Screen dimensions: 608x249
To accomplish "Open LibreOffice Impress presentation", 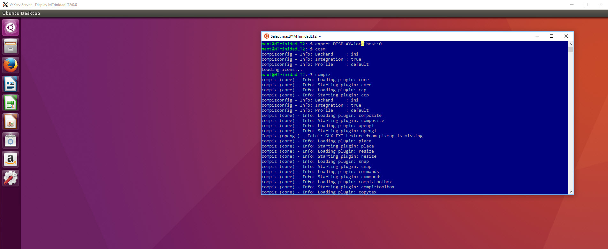I will coord(11,122).
